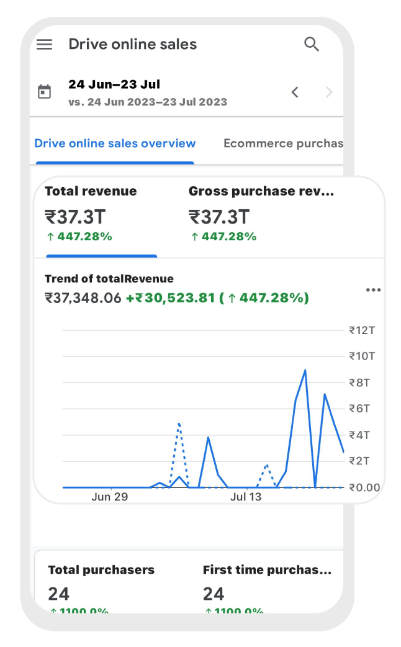Click the ₹2T axis label

pyautogui.click(x=359, y=461)
